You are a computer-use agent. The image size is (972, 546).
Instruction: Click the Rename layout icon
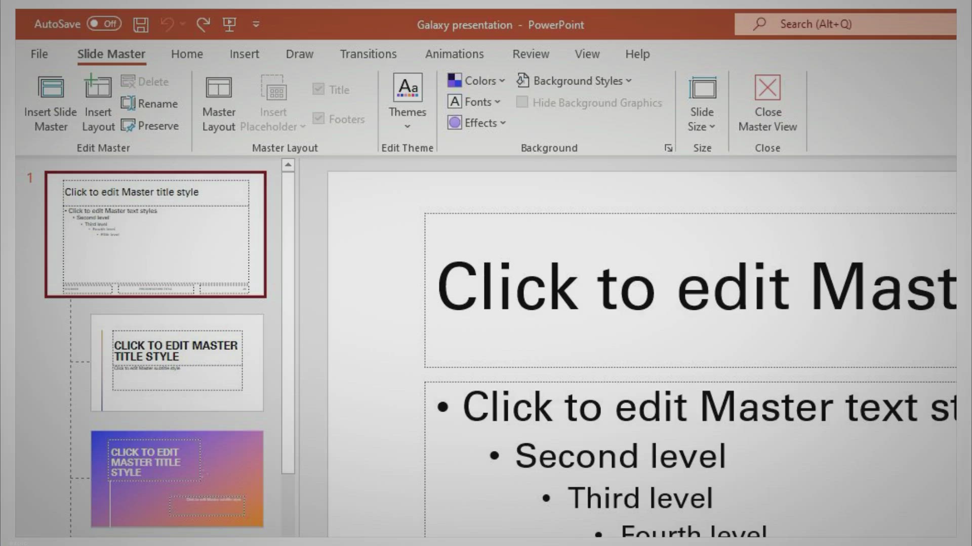tap(128, 103)
